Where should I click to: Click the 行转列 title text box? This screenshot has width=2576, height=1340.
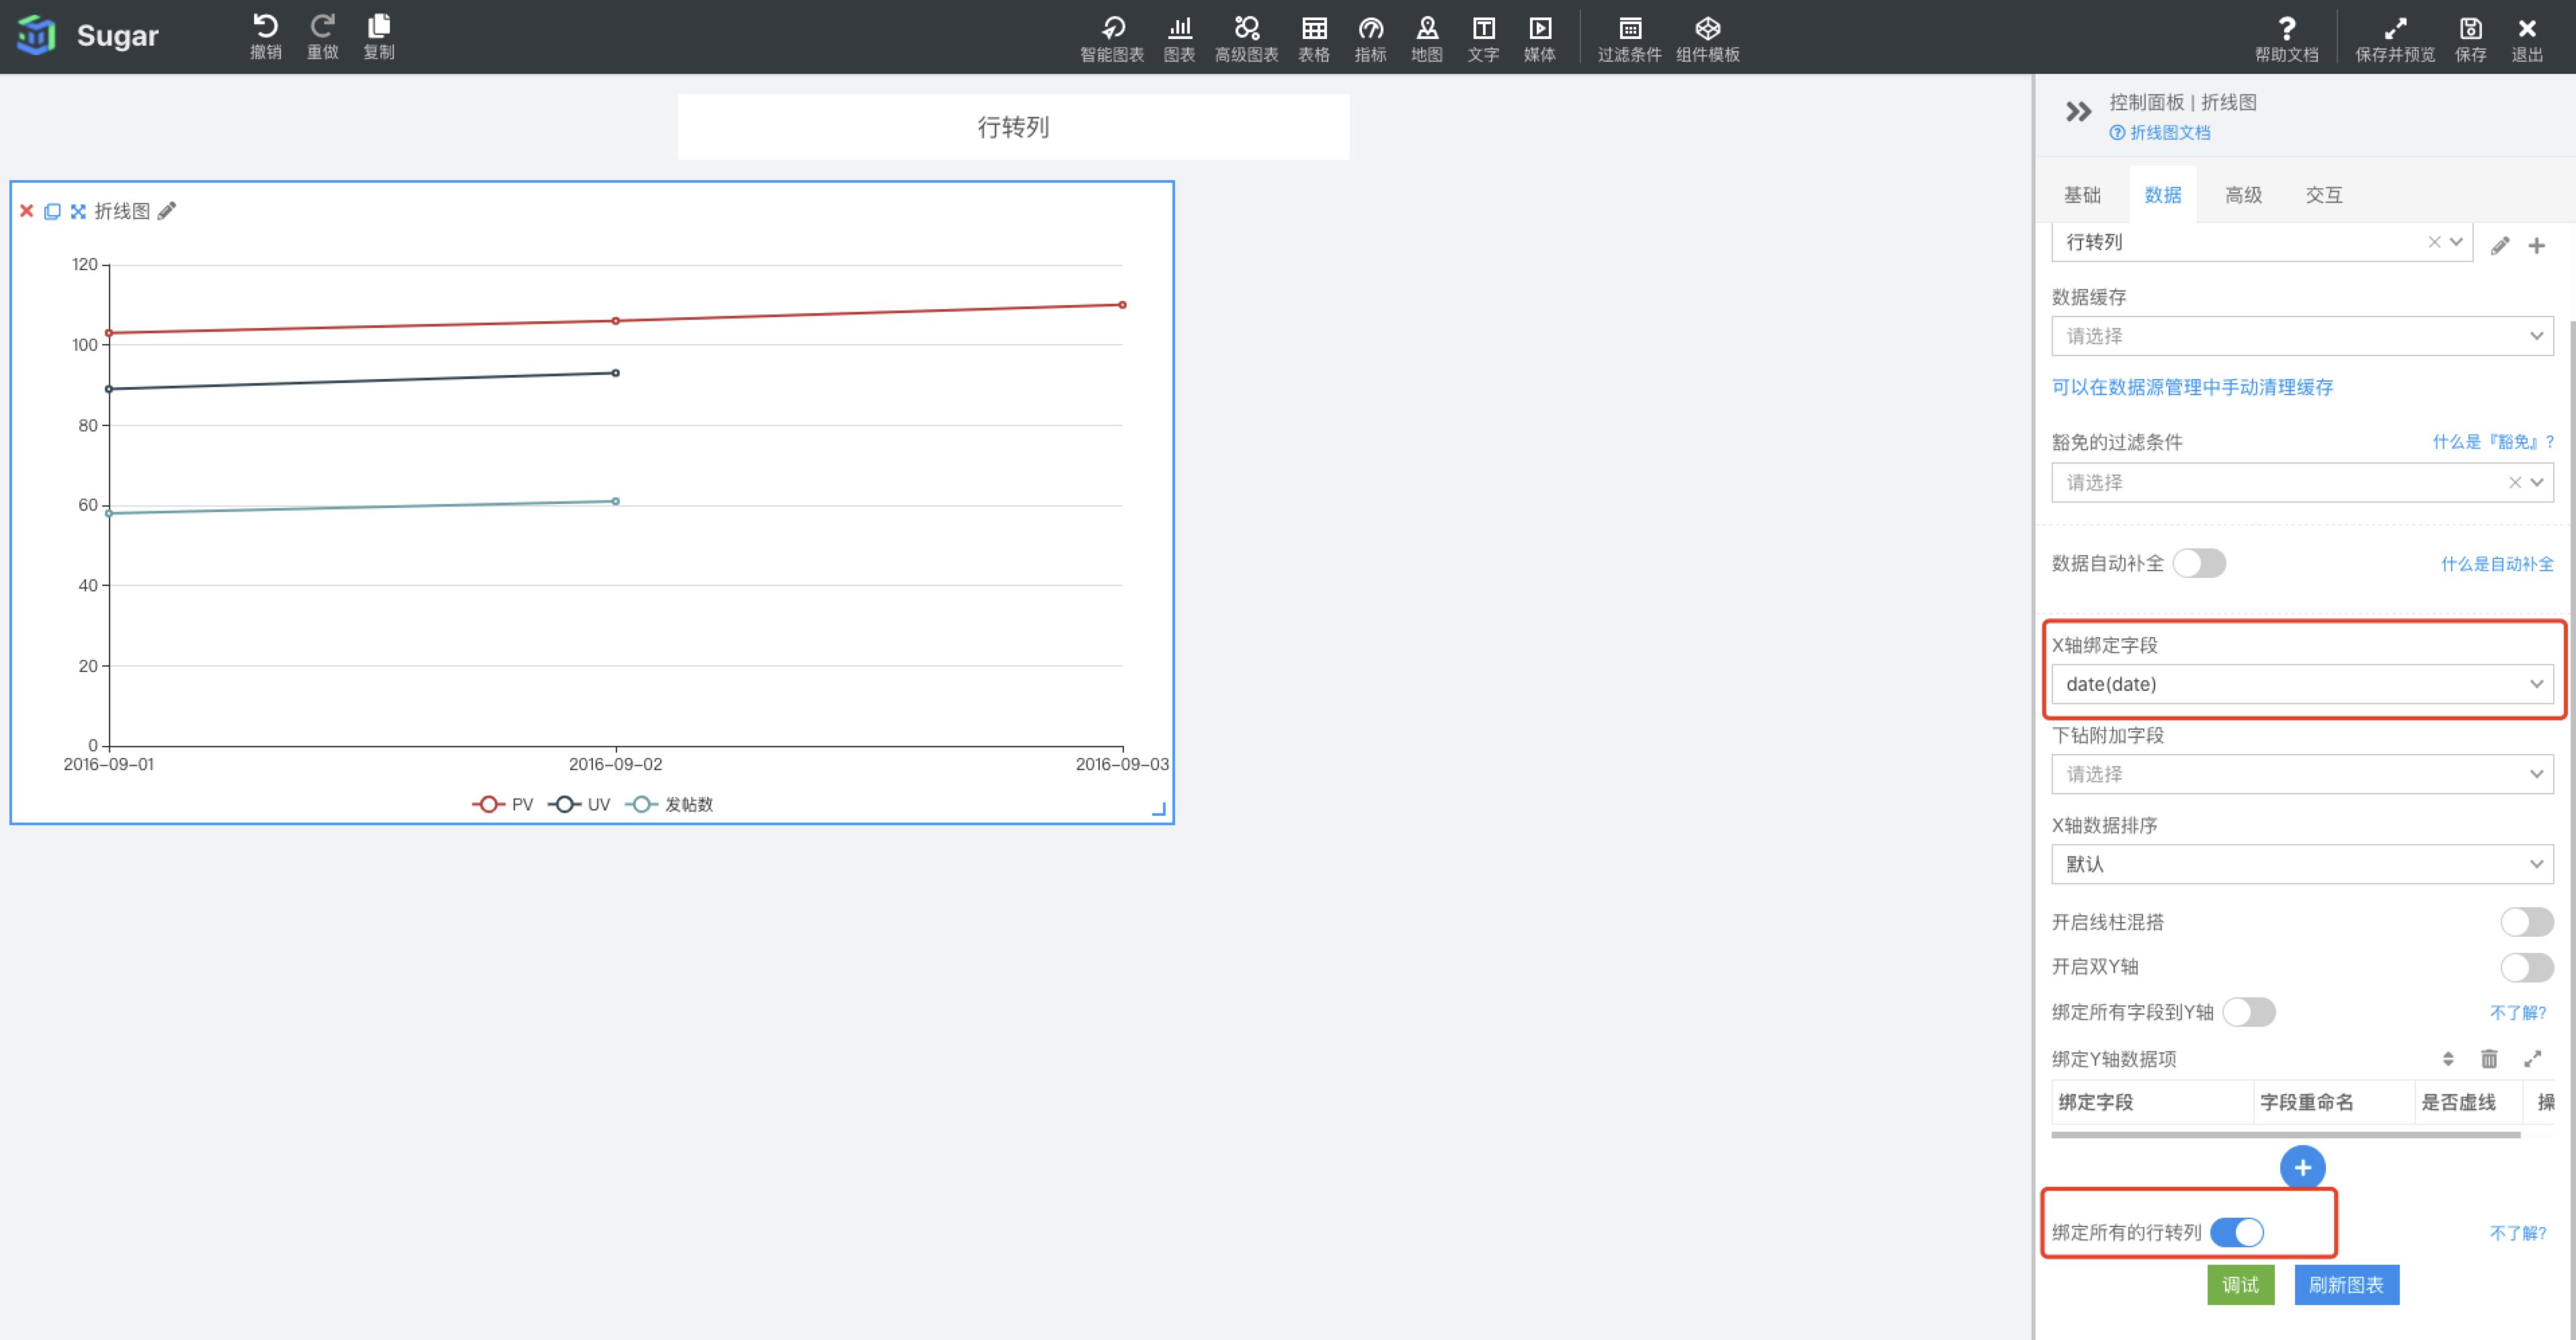pos(1012,127)
